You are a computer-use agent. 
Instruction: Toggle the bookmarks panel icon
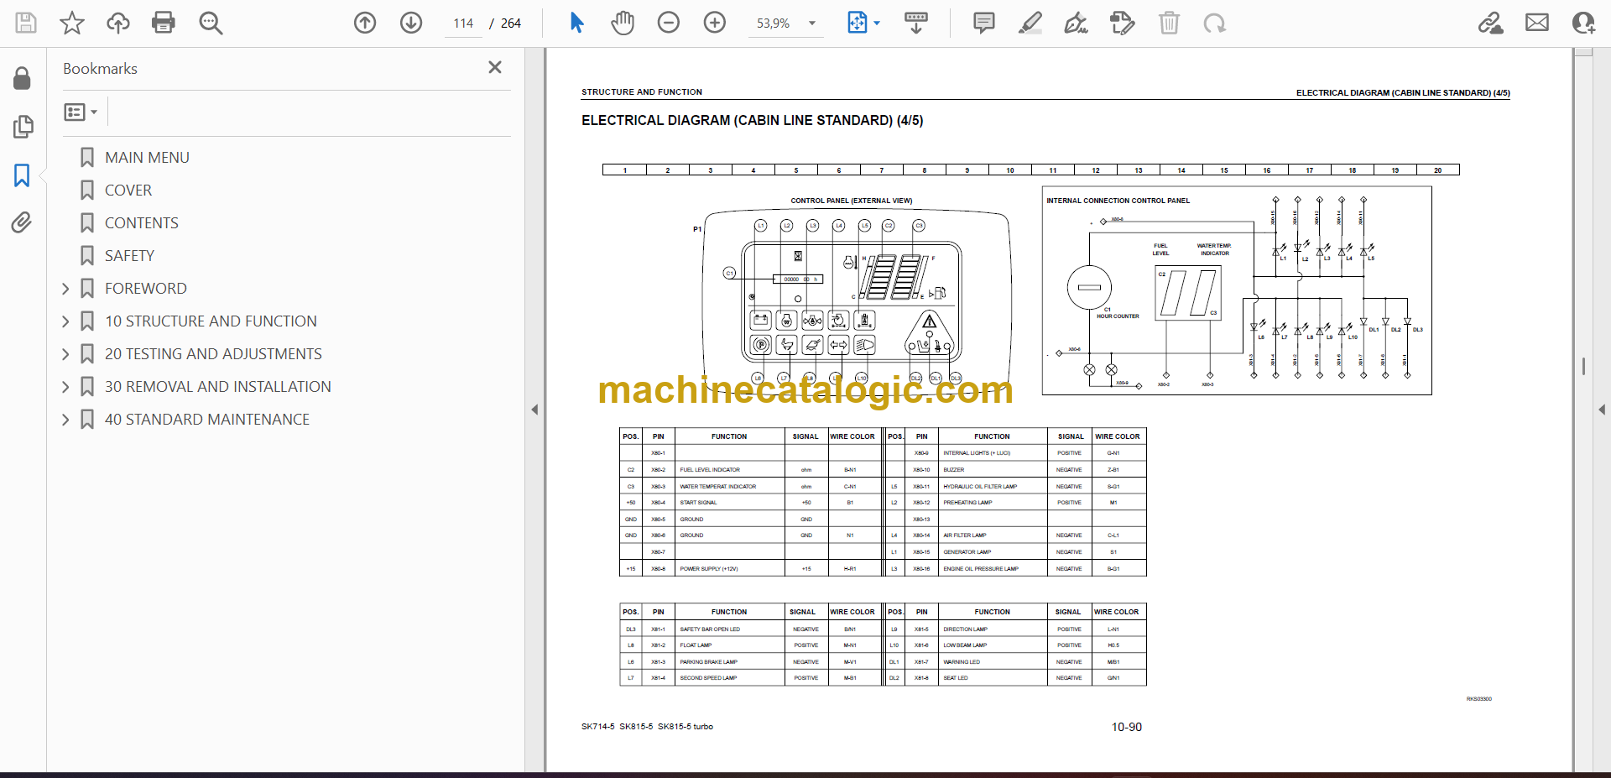point(23,175)
